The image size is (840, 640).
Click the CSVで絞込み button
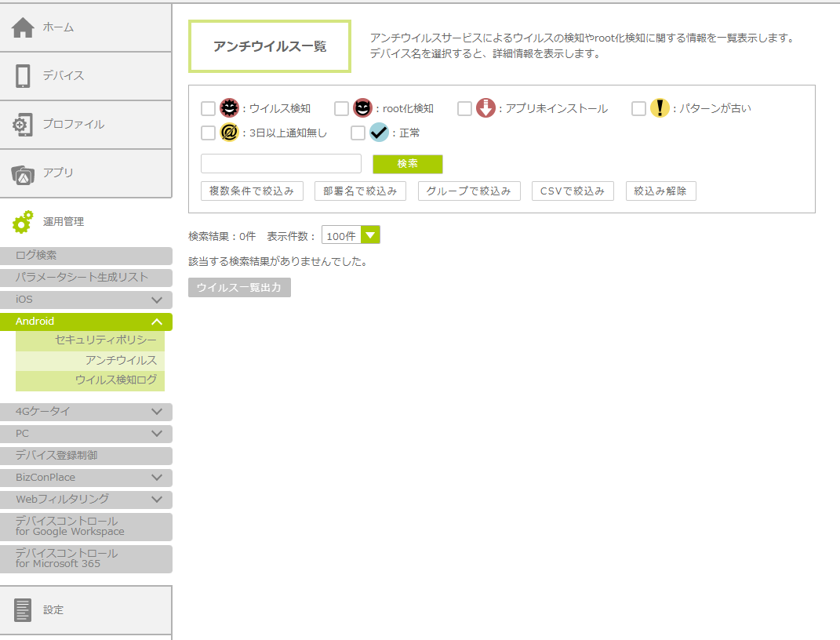[573, 191]
